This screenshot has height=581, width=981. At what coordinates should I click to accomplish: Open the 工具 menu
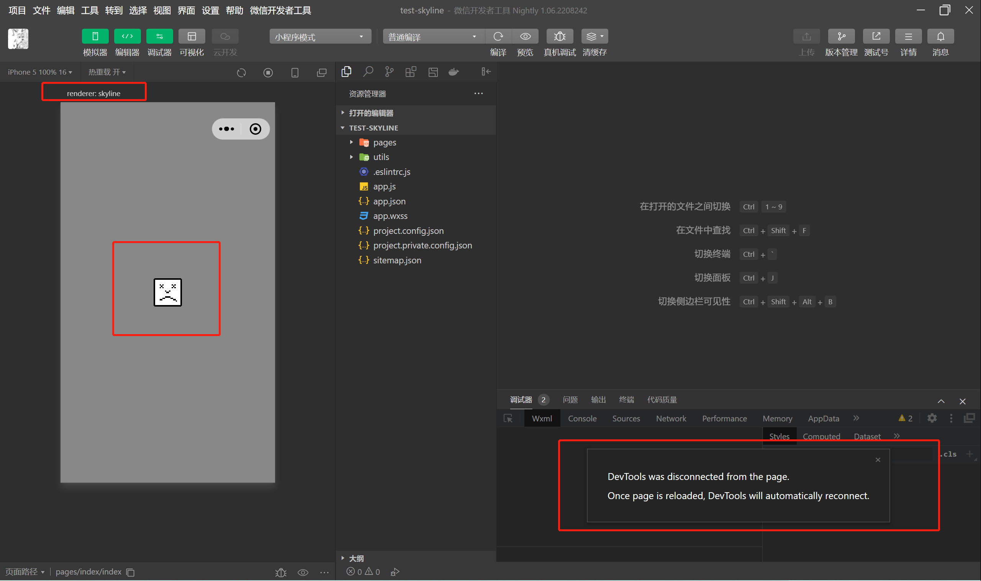click(x=89, y=11)
